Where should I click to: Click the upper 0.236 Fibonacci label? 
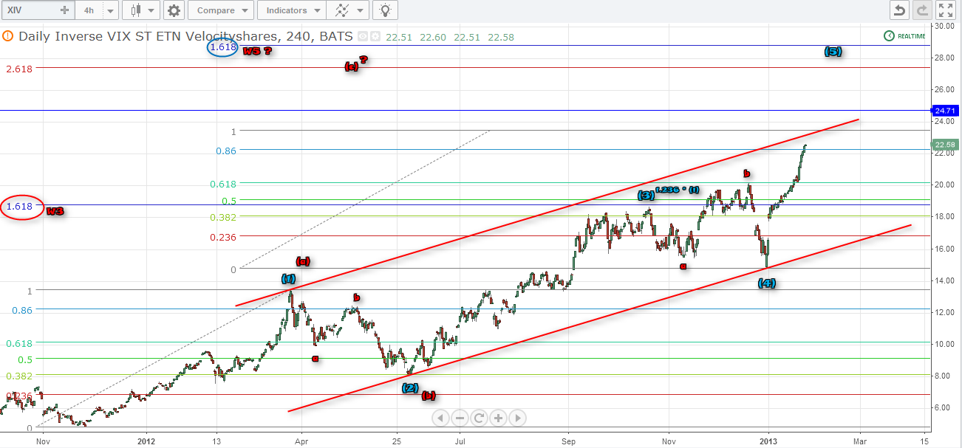[x=223, y=237]
